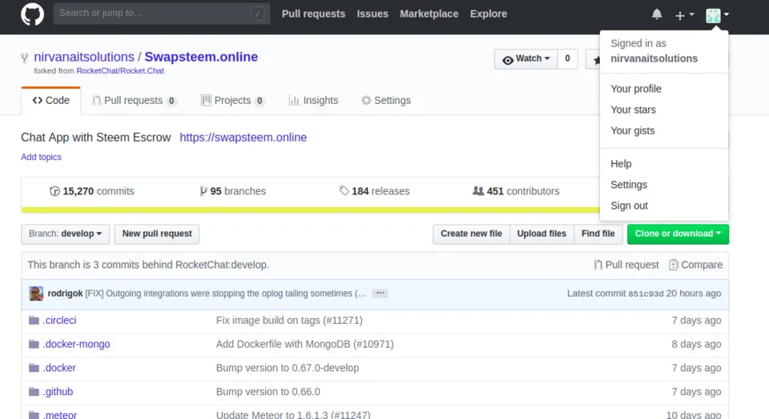The height and width of the screenshot is (419, 769).
Task: Switch to the repository Pull requests tab
Action: point(135,100)
